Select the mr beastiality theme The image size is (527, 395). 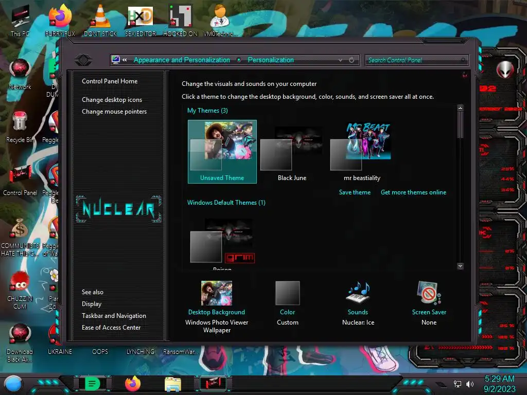click(362, 152)
